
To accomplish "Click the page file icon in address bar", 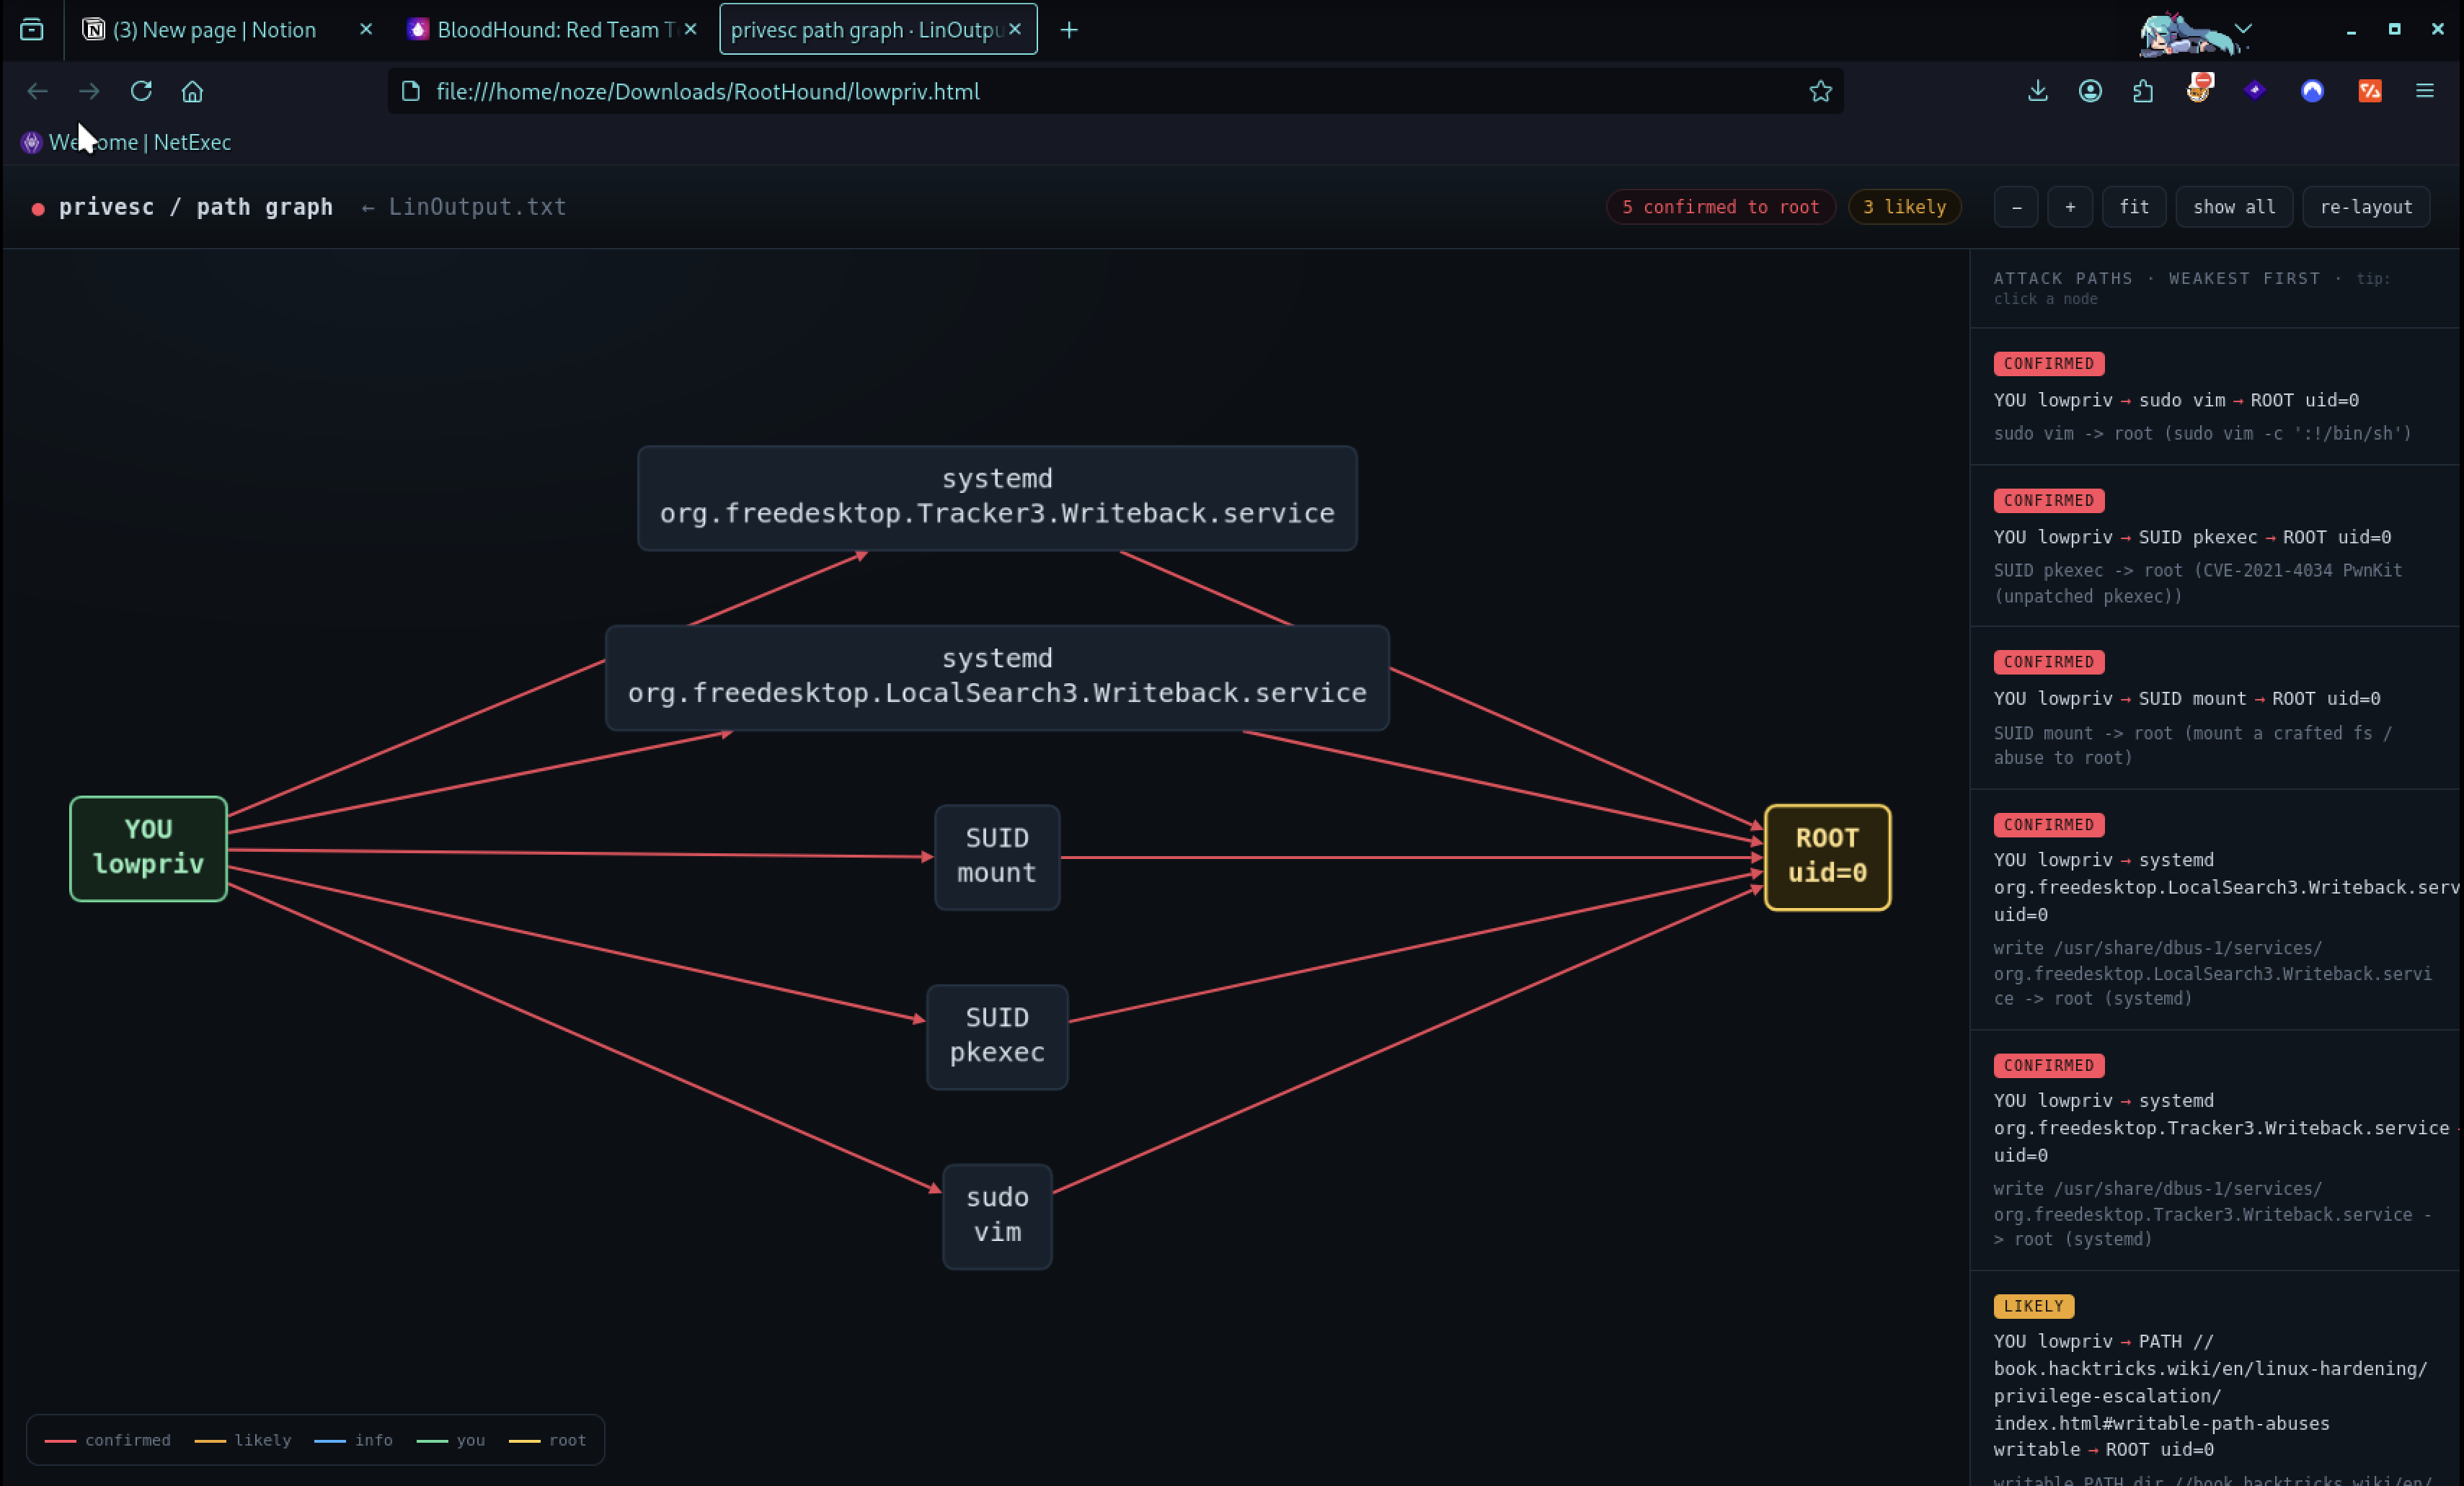I will point(410,91).
